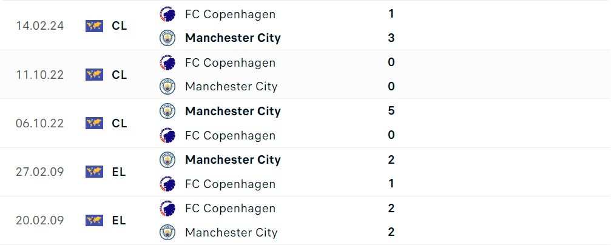The width and height of the screenshot is (611, 245).
Task: Click the competition flag icon for 27.02.09
Action: coord(94,172)
